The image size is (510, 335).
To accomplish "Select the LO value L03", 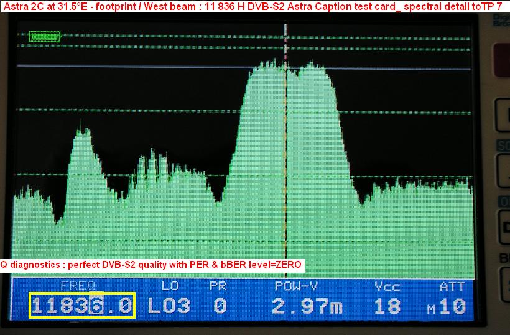I will coord(169,306).
